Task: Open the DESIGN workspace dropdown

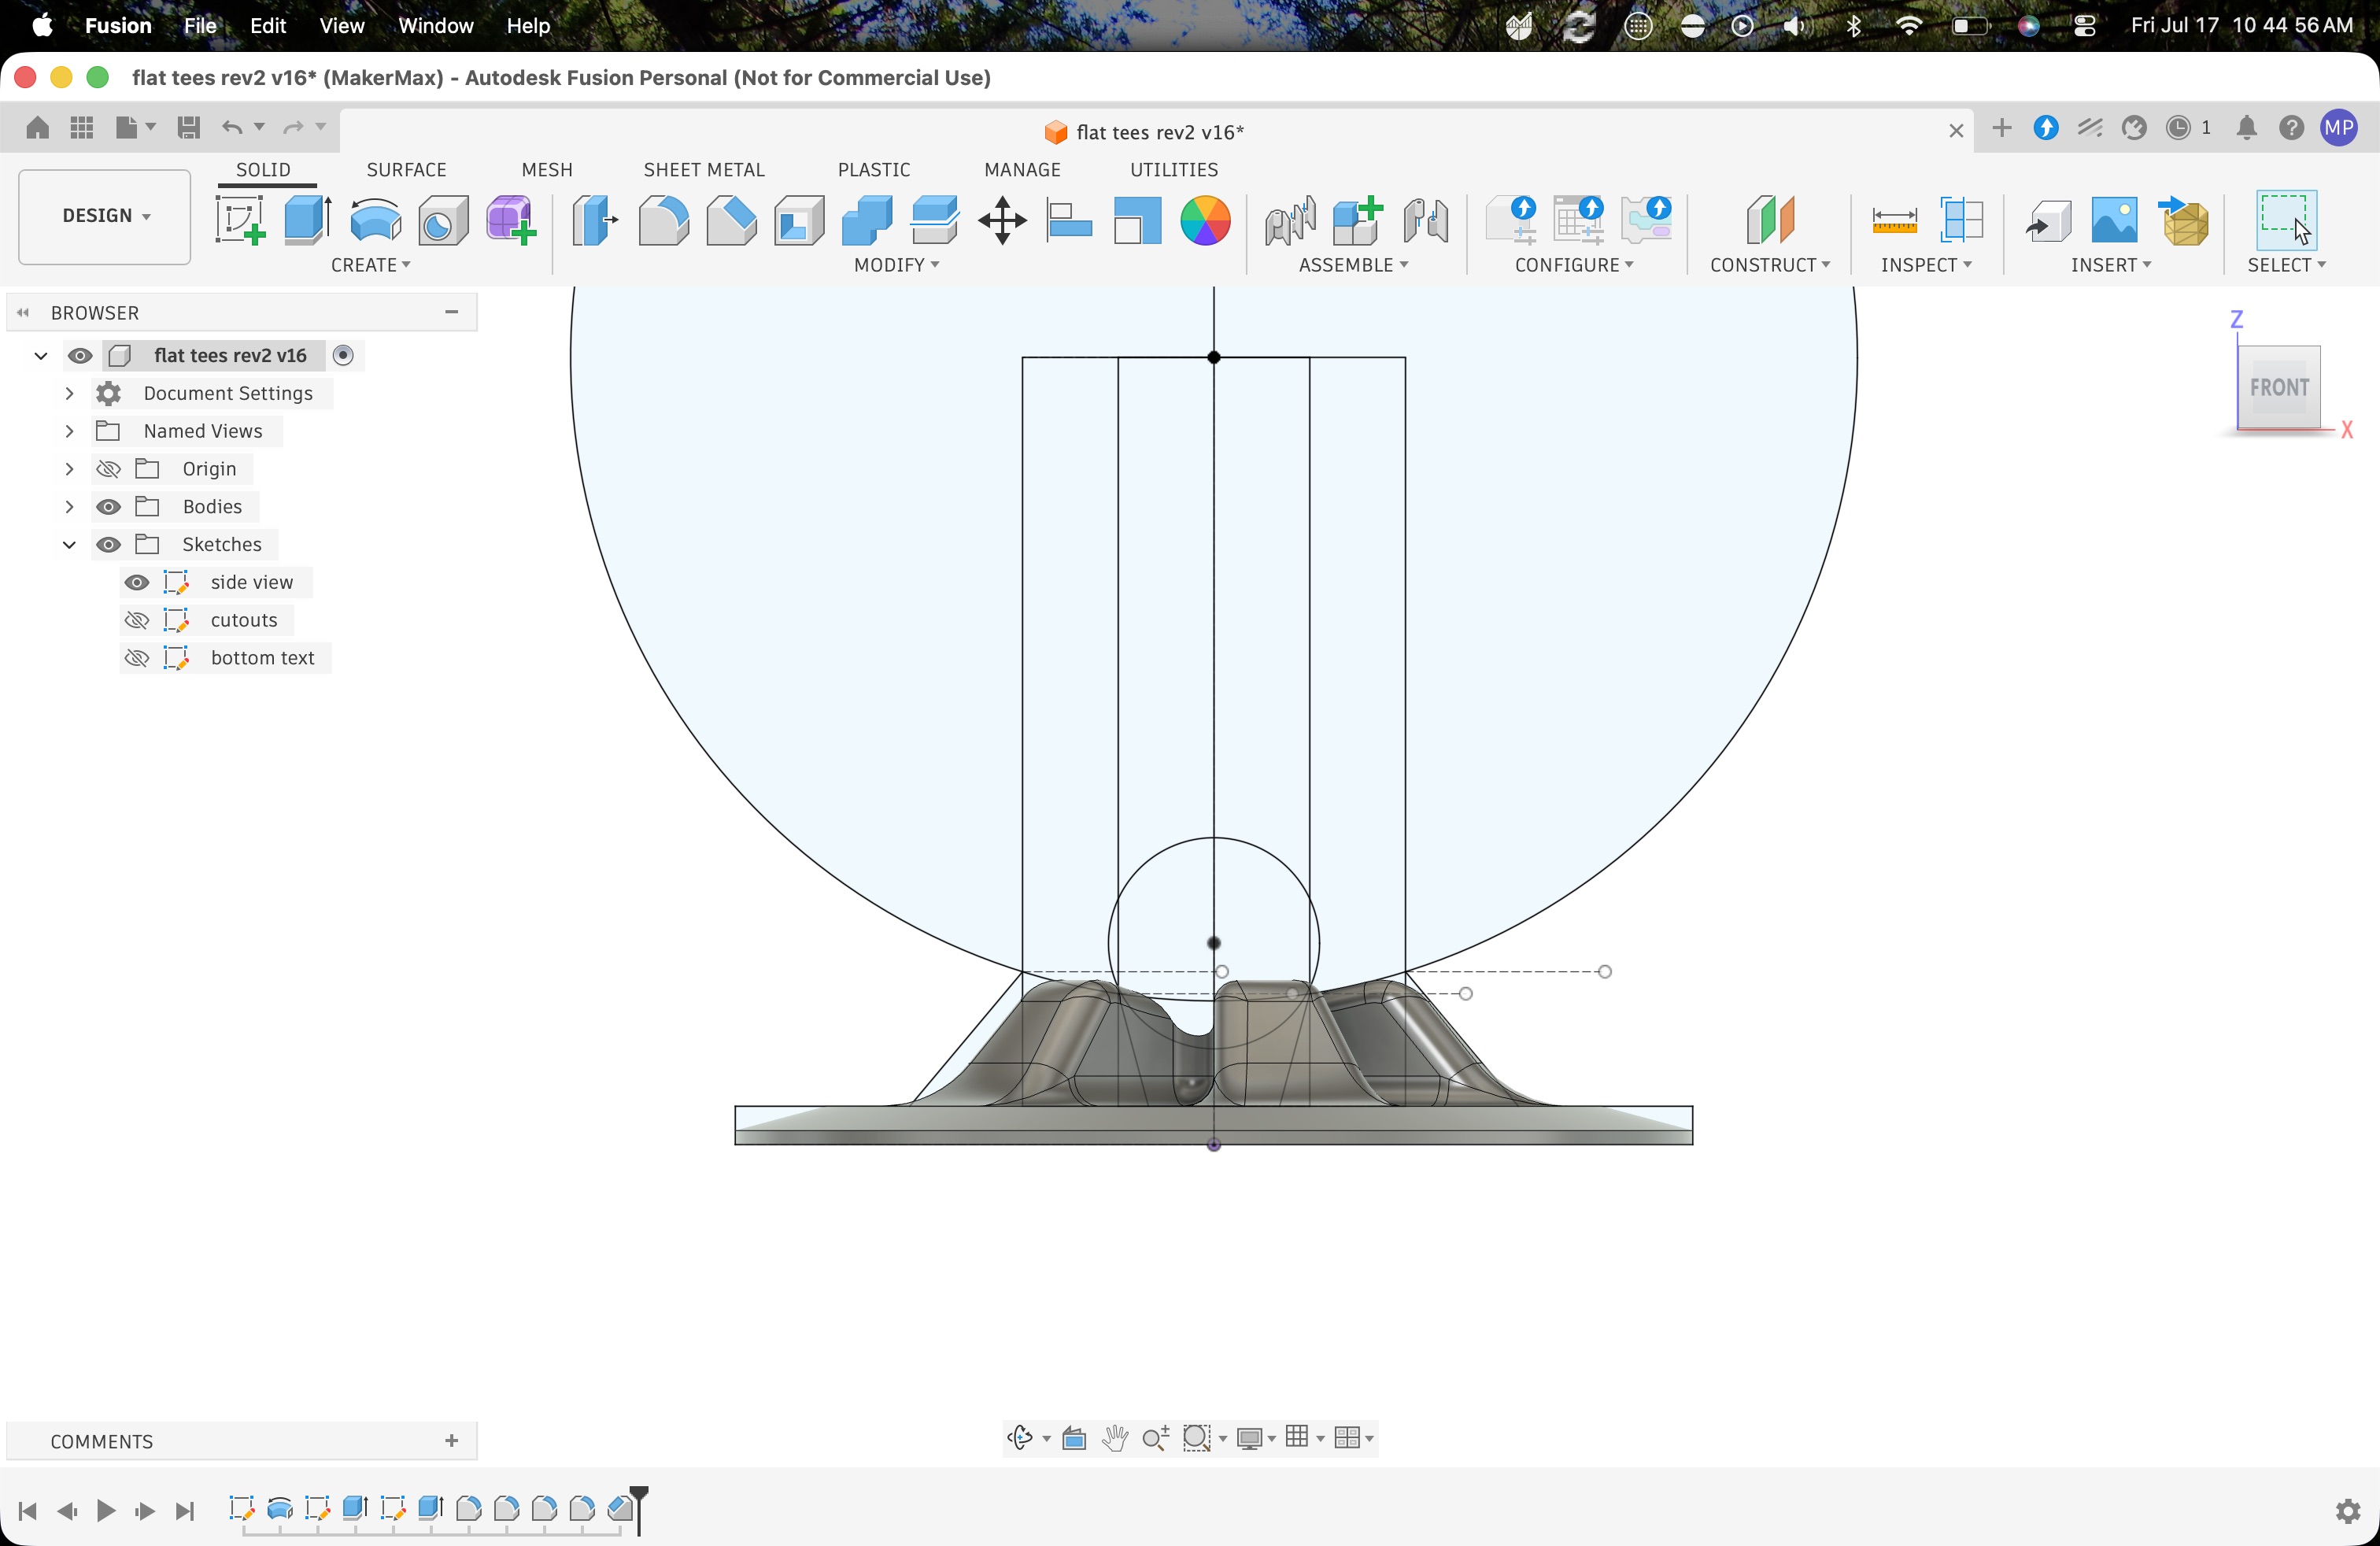Action: (x=105, y=216)
